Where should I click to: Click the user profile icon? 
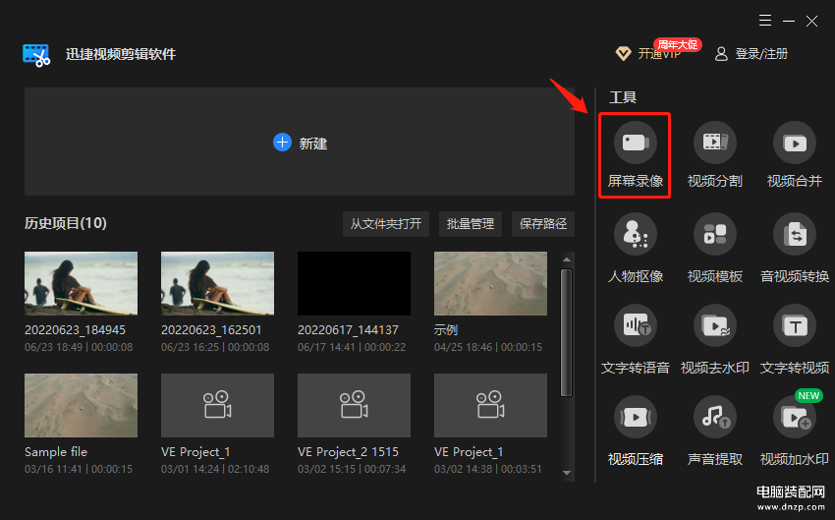click(721, 54)
